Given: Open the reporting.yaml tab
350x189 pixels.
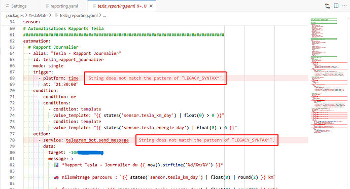Looking at the screenshot, I should (x=64, y=6).
